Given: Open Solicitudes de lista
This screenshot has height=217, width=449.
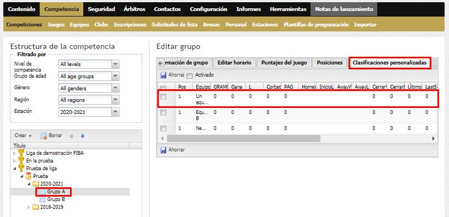Looking at the screenshot, I should (174, 25).
